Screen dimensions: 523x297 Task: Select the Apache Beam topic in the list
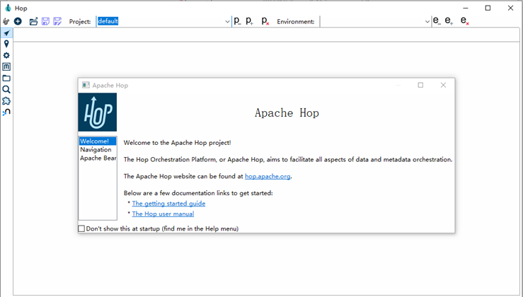98,158
